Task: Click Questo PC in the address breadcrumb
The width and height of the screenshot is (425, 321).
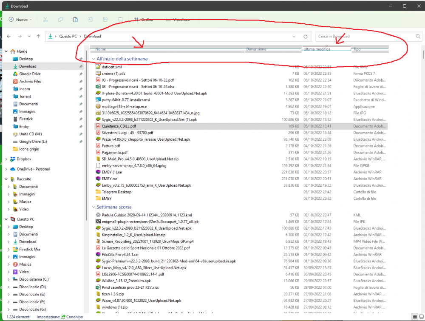Action: click(68, 37)
